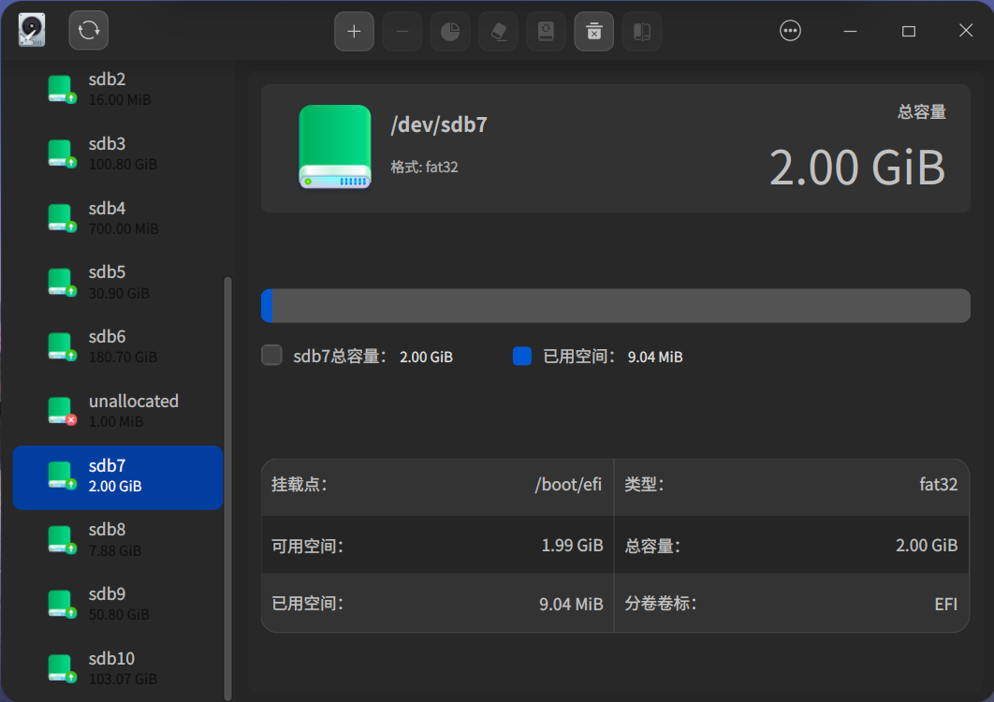Click the trash can with X toolbar icon
The image size is (994, 702).
[594, 31]
